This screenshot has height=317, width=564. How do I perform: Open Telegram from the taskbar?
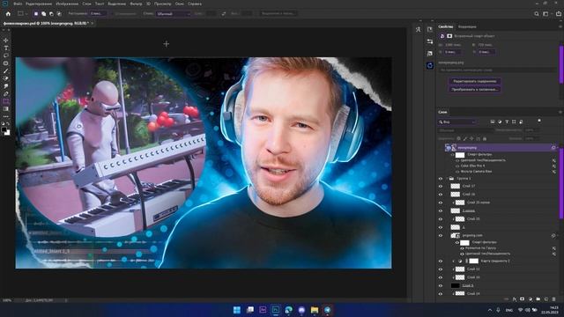point(327,310)
